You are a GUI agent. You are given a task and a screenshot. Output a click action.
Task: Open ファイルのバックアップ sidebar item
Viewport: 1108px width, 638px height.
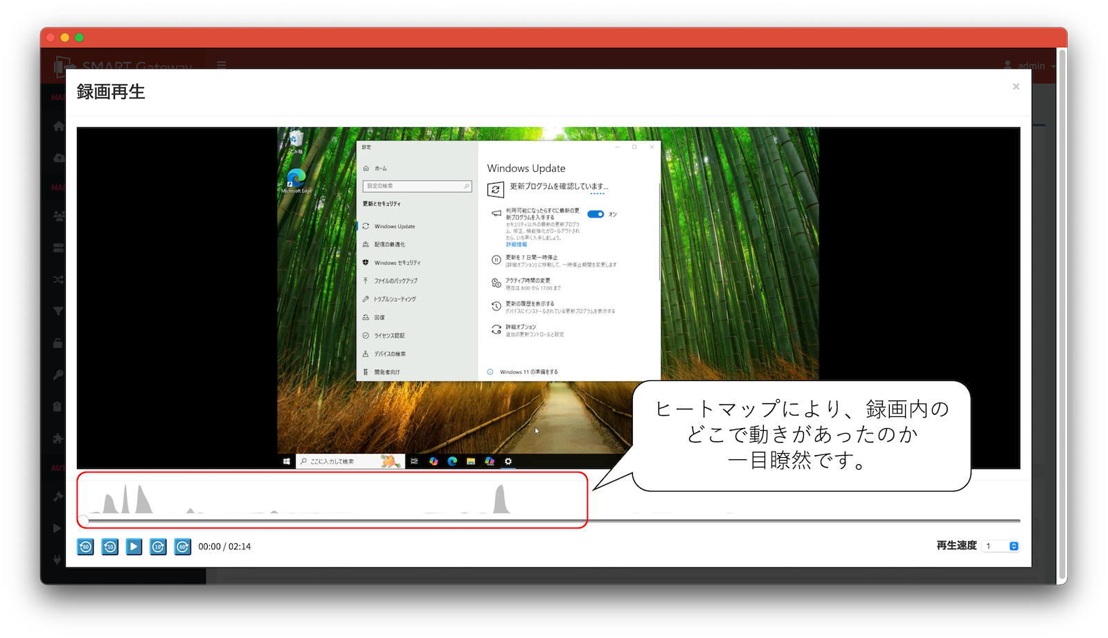pos(390,281)
